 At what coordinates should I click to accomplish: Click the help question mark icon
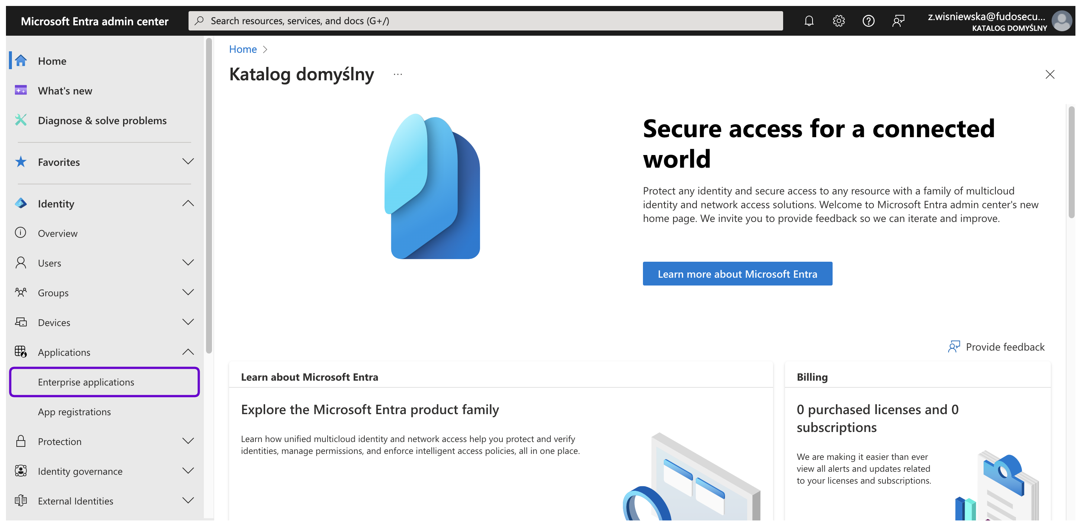868,20
